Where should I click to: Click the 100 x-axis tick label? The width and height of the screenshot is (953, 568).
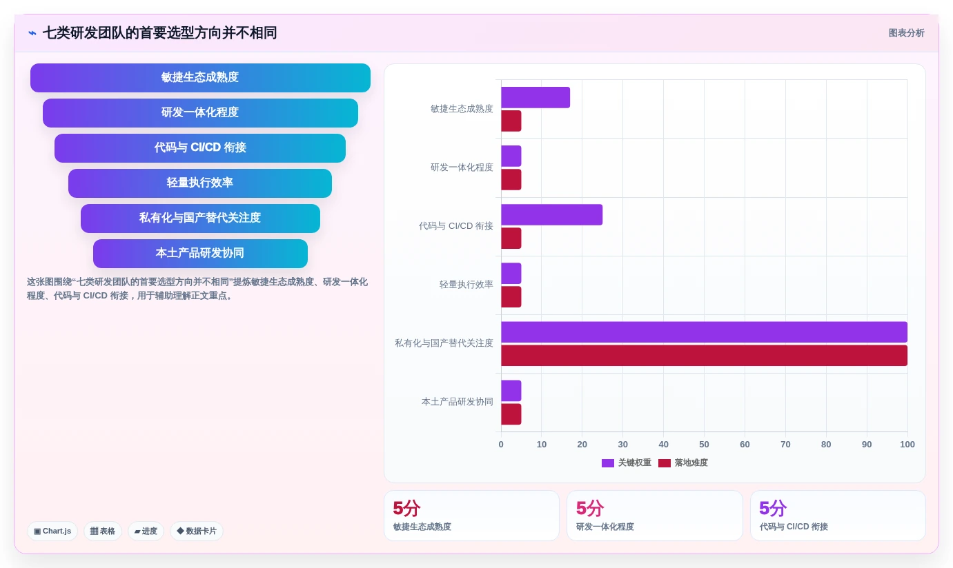click(x=907, y=445)
